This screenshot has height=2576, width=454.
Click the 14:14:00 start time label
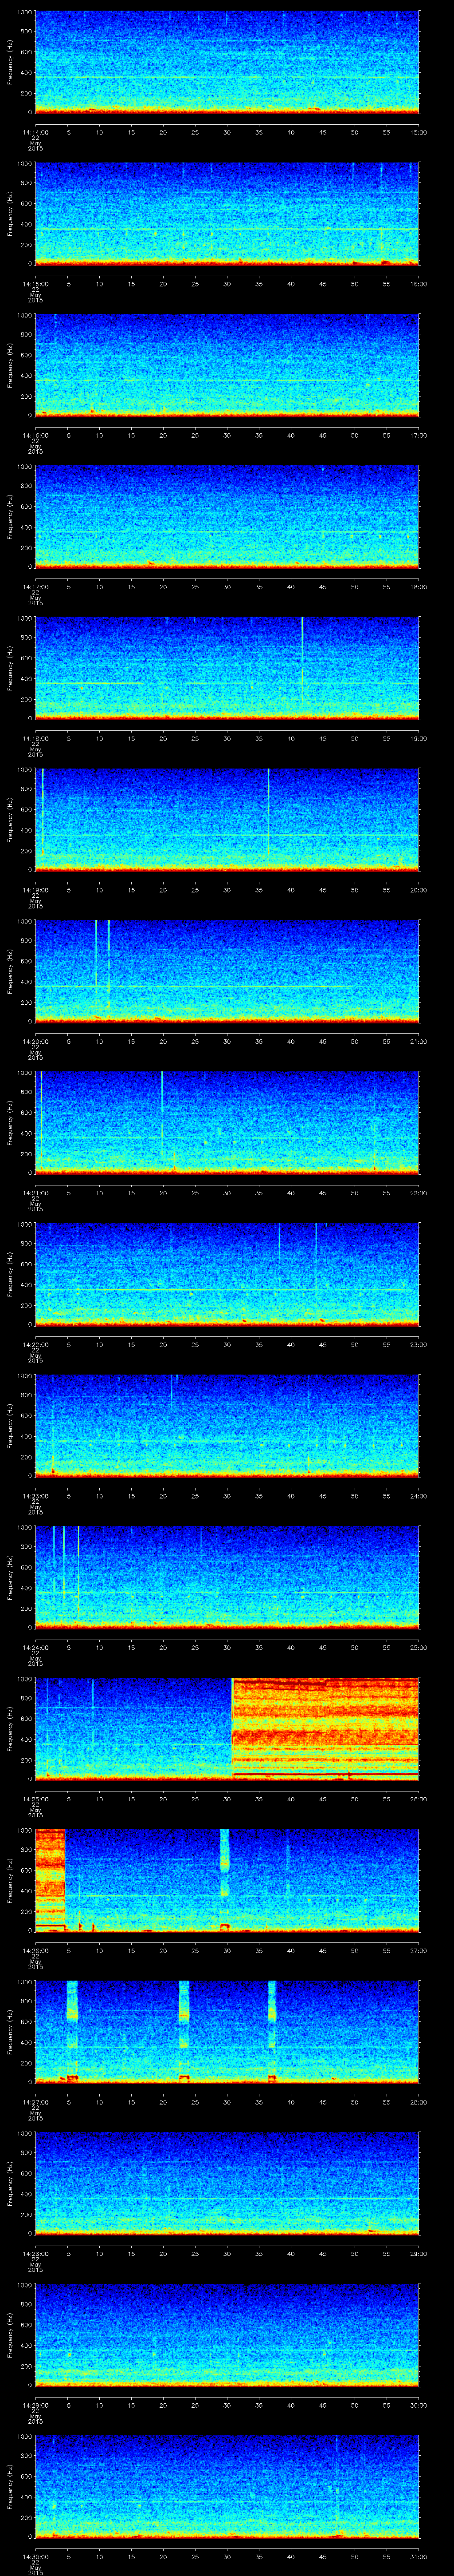point(35,132)
